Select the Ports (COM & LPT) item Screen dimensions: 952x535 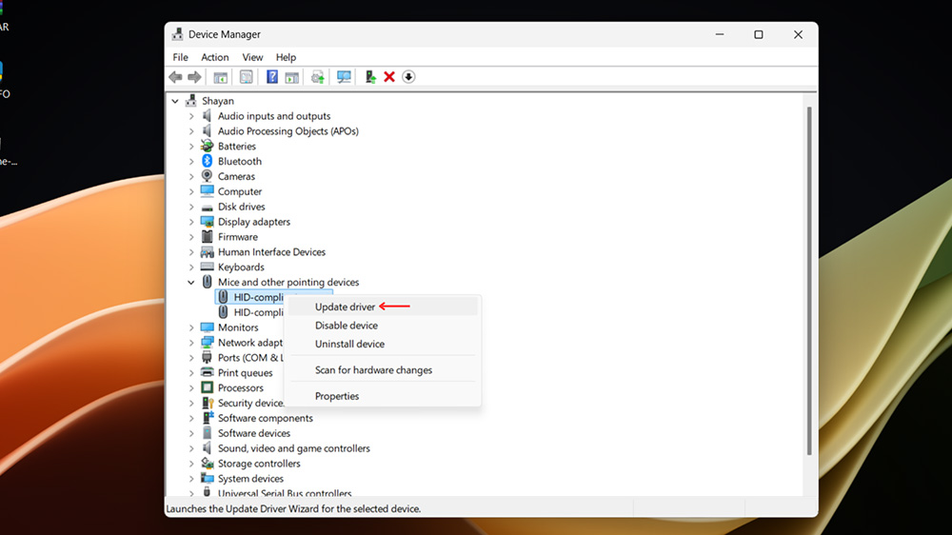[250, 358]
